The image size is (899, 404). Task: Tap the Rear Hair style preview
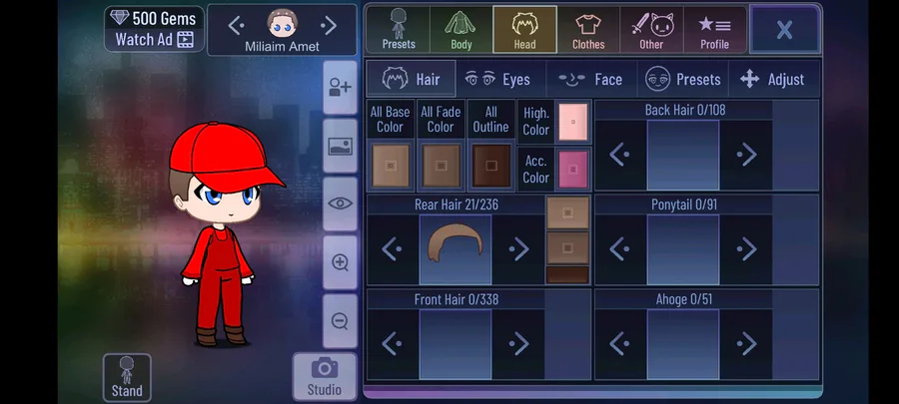455,249
